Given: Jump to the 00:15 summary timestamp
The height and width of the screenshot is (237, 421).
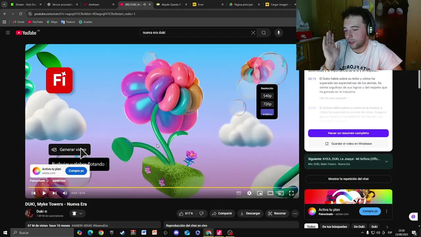Looking at the screenshot, I should [312, 79].
